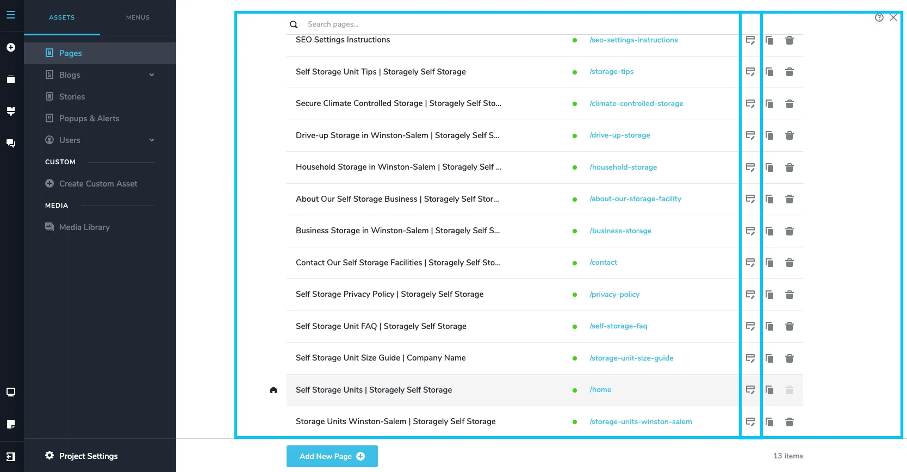The image size is (907, 472).
Task: Open the hamburger menu icon
Action: [11, 15]
